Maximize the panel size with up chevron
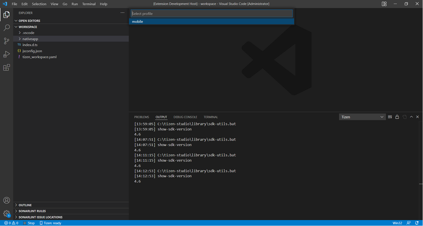 (x=411, y=117)
